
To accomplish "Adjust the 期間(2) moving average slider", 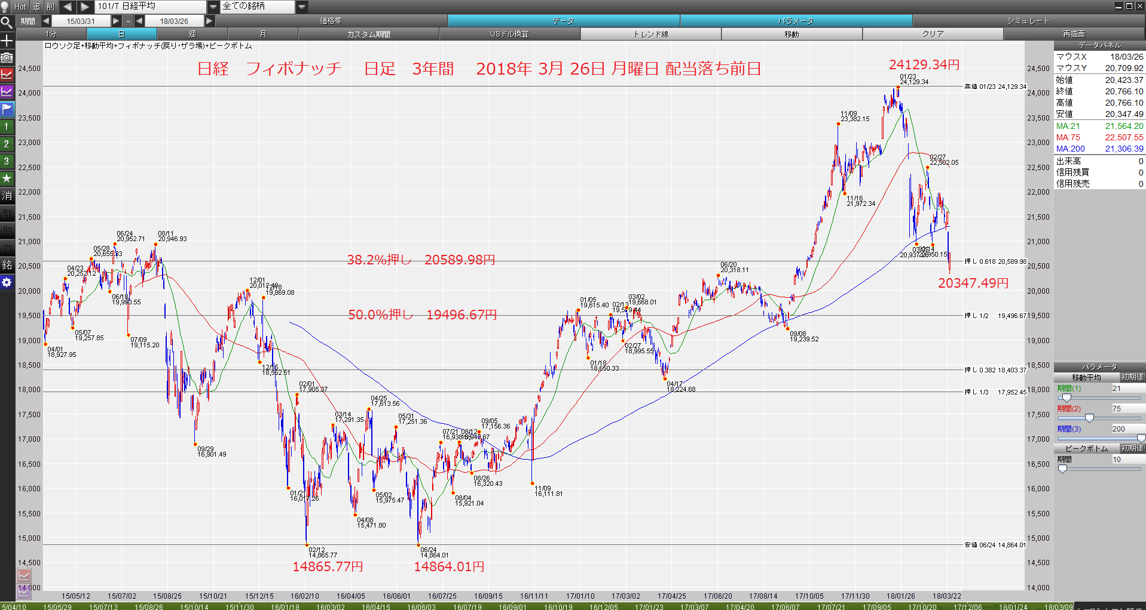I will (1089, 418).
